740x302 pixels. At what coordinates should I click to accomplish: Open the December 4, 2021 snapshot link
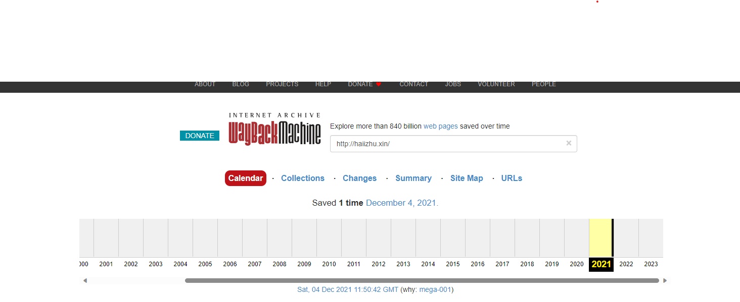coord(401,203)
